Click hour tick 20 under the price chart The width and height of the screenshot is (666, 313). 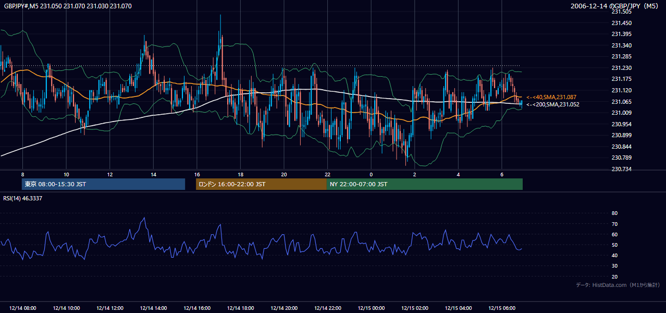[284, 174]
